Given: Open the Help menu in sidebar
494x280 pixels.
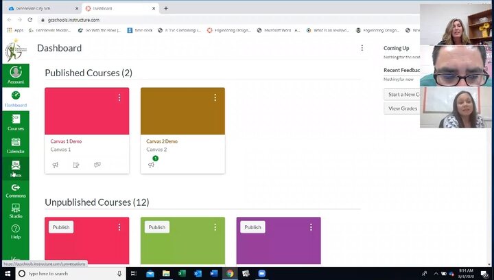Looking at the screenshot, I should pos(15,231).
